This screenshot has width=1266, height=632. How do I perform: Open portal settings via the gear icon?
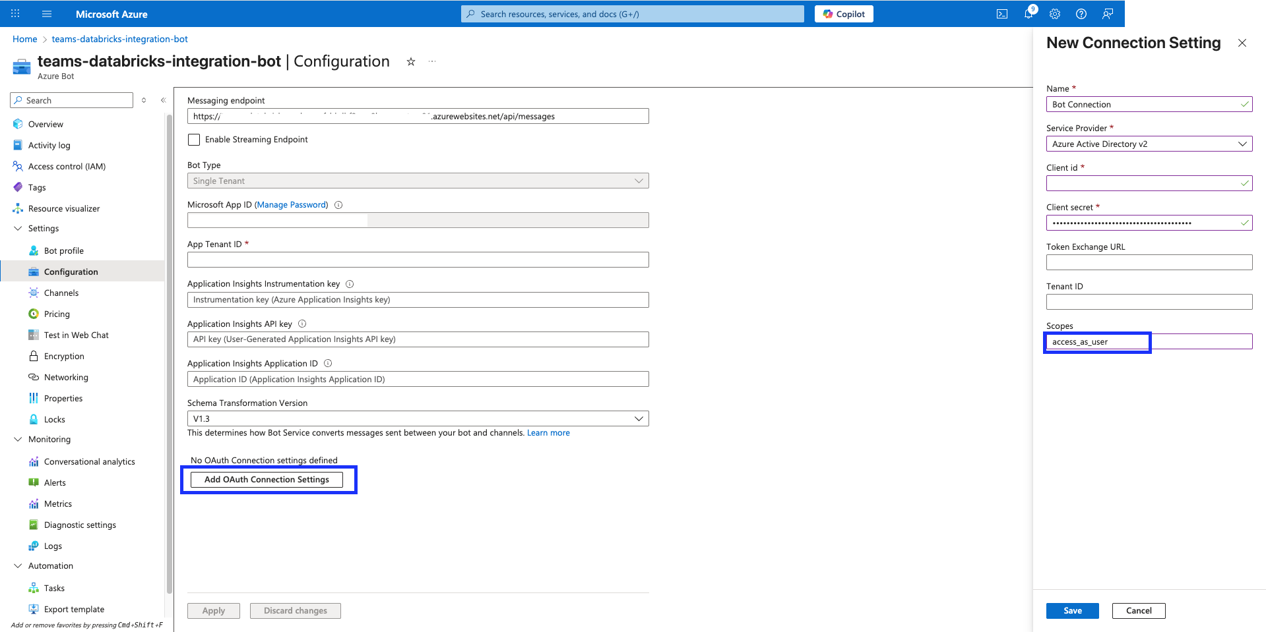pos(1054,13)
